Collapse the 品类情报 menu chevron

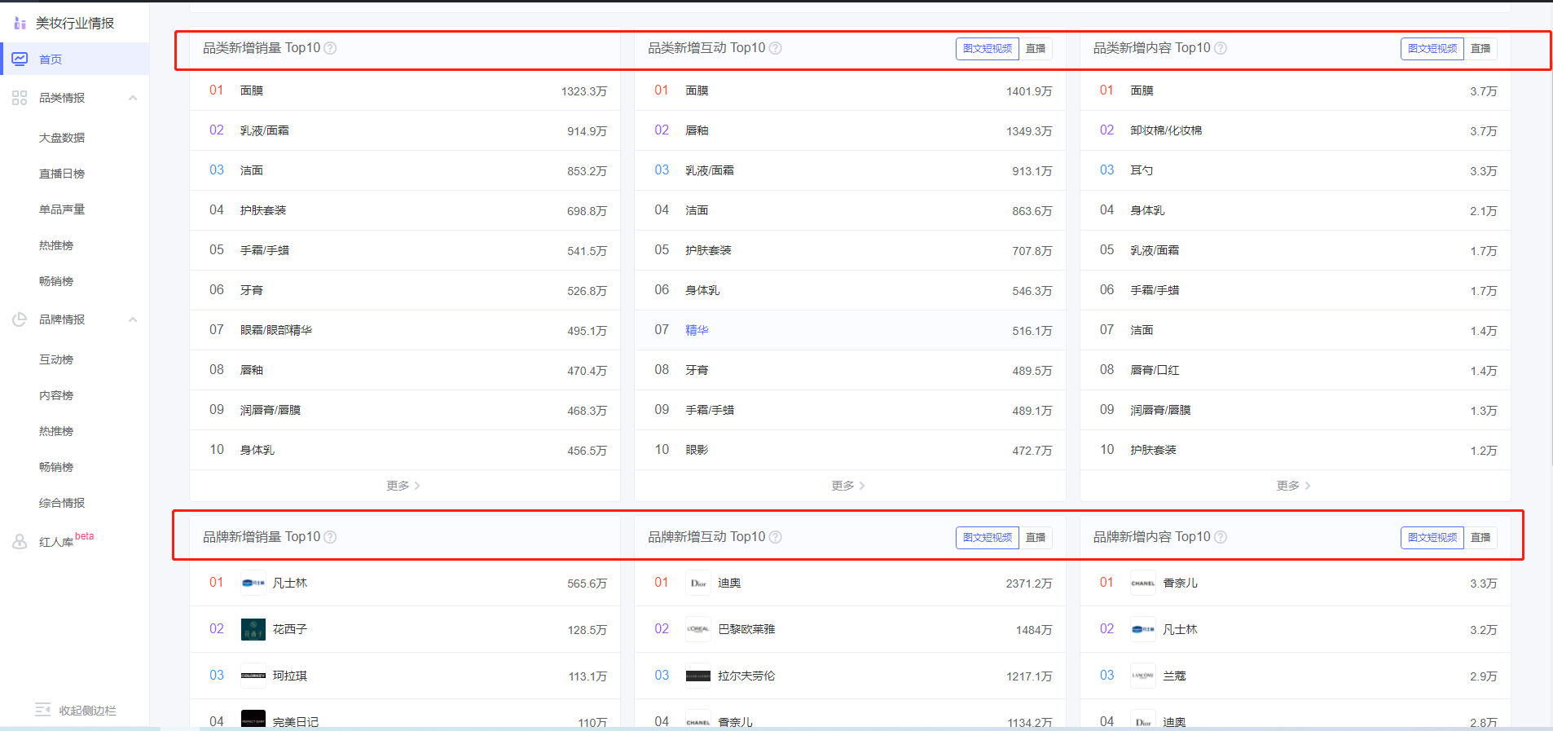(133, 98)
